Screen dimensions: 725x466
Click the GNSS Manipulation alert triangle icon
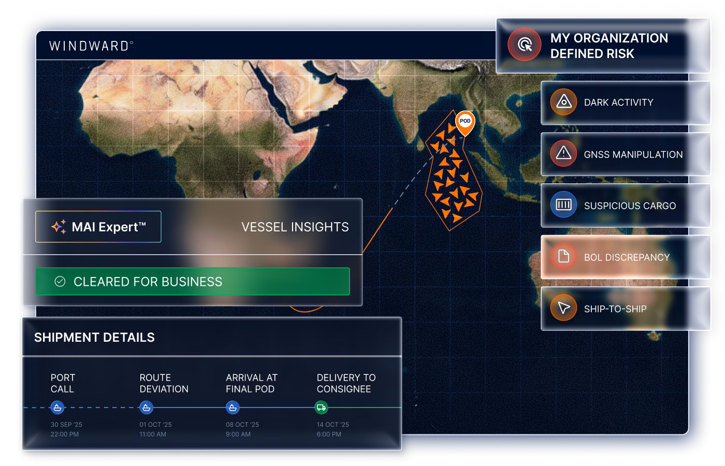(563, 153)
